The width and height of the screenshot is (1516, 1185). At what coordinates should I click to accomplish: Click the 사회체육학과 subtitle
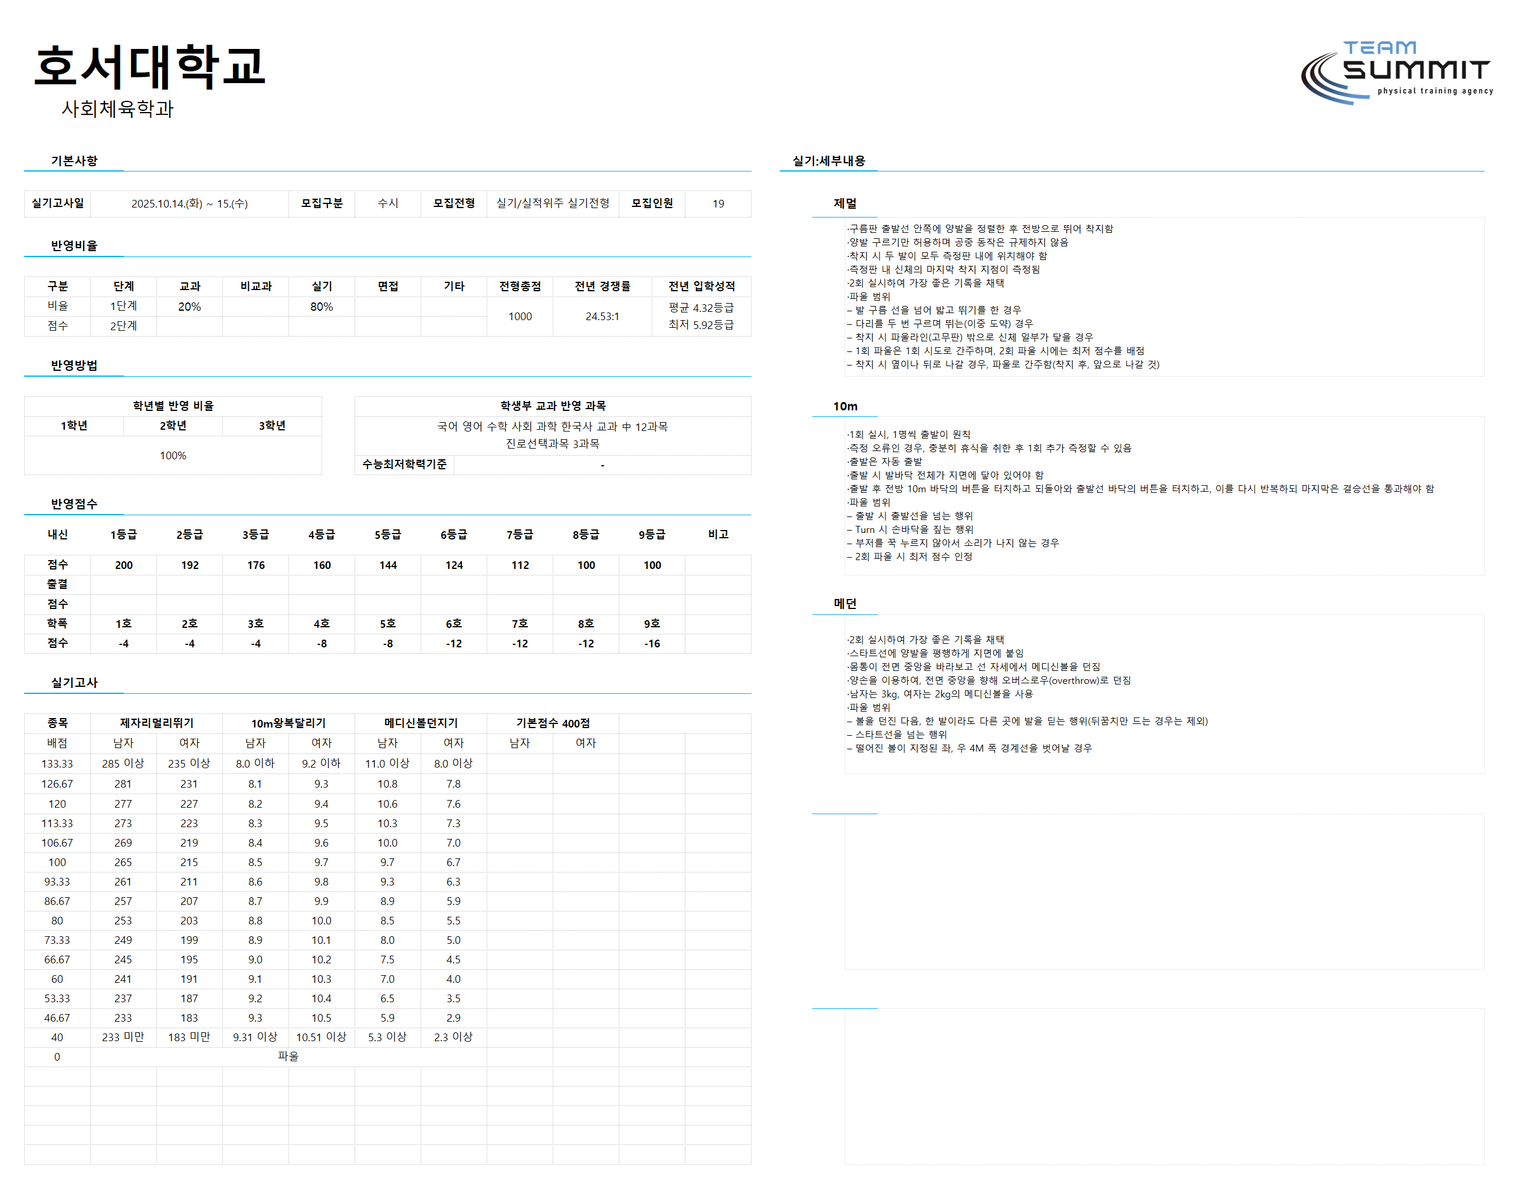(x=117, y=108)
